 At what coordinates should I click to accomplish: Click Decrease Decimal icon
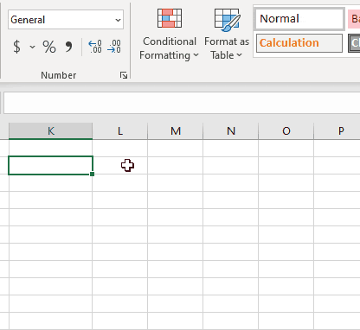(x=114, y=47)
